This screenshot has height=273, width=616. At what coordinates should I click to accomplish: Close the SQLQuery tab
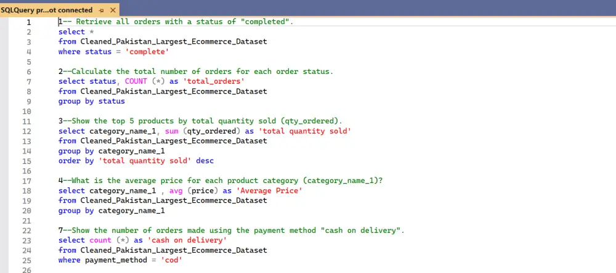click(113, 10)
